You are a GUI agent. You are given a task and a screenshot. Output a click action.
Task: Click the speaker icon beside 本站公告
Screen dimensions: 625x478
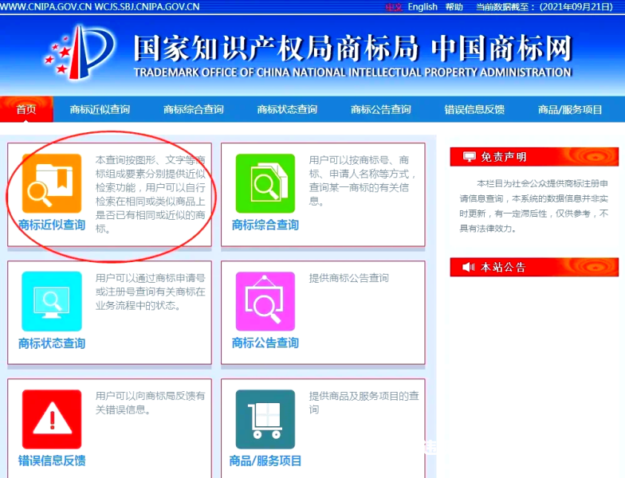pos(469,267)
